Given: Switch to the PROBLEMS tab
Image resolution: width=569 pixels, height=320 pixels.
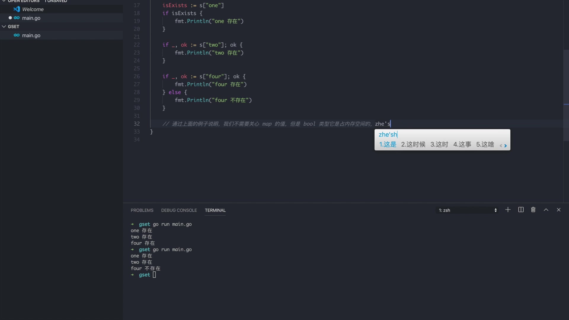Looking at the screenshot, I should click(x=142, y=210).
